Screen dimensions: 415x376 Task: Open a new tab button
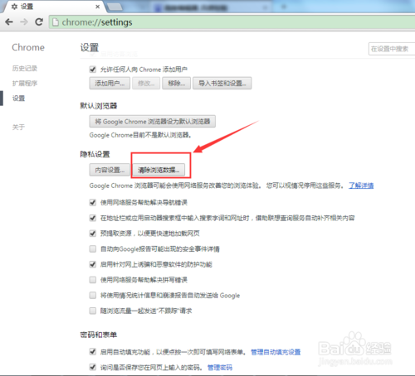coord(115,7)
